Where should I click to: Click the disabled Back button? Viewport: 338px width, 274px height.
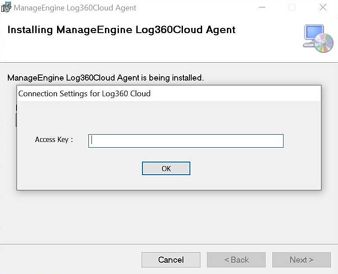tap(236, 260)
